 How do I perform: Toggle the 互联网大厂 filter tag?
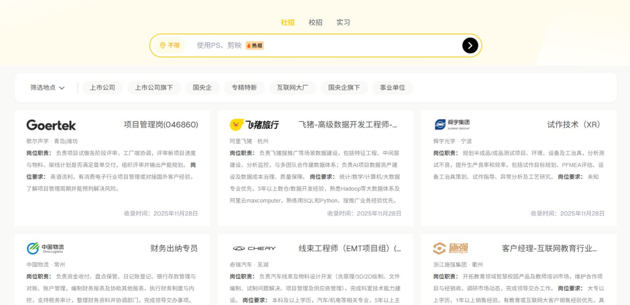coord(292,88)
